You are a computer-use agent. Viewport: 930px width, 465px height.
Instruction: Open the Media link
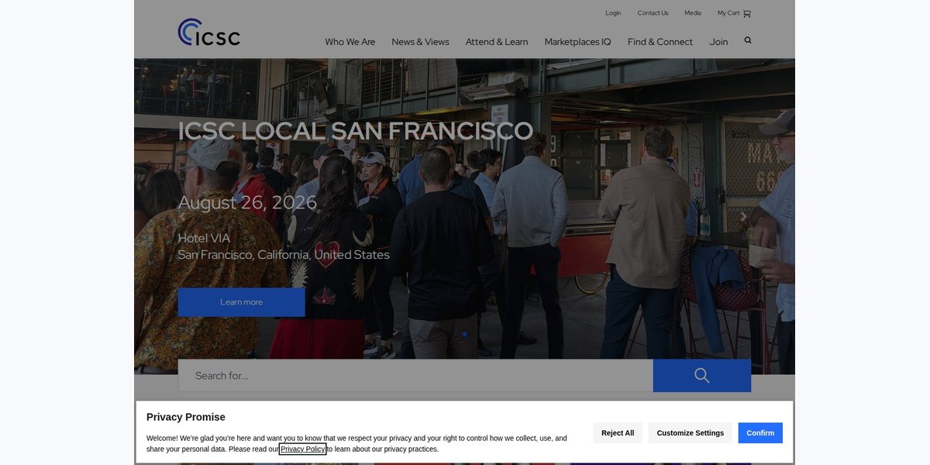[693, 13]
